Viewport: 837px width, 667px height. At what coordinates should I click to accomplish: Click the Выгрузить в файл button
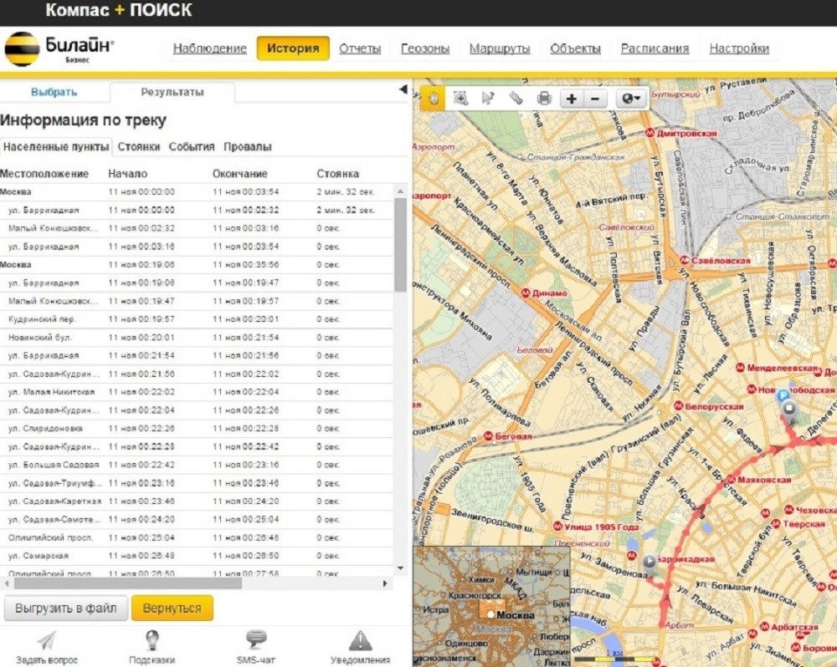click(x=65, y=608)
